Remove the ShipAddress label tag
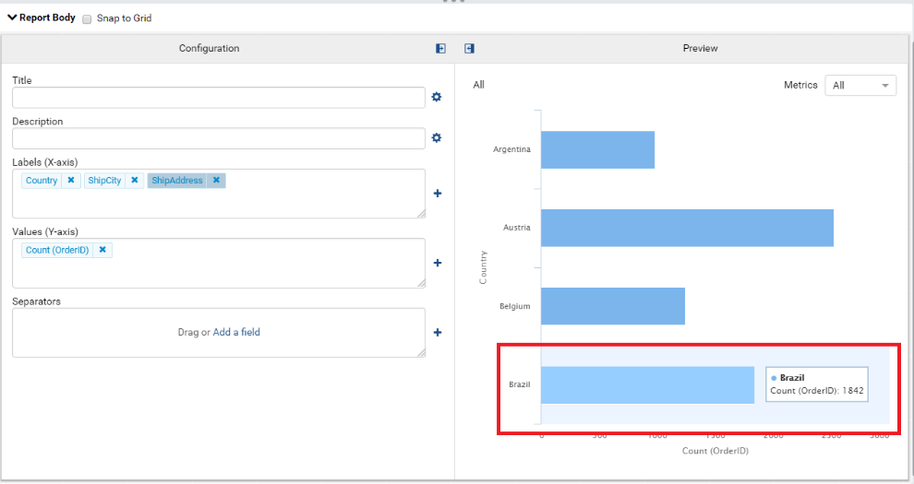The width and height of the screenshot is (914, 484). point(216,181)
